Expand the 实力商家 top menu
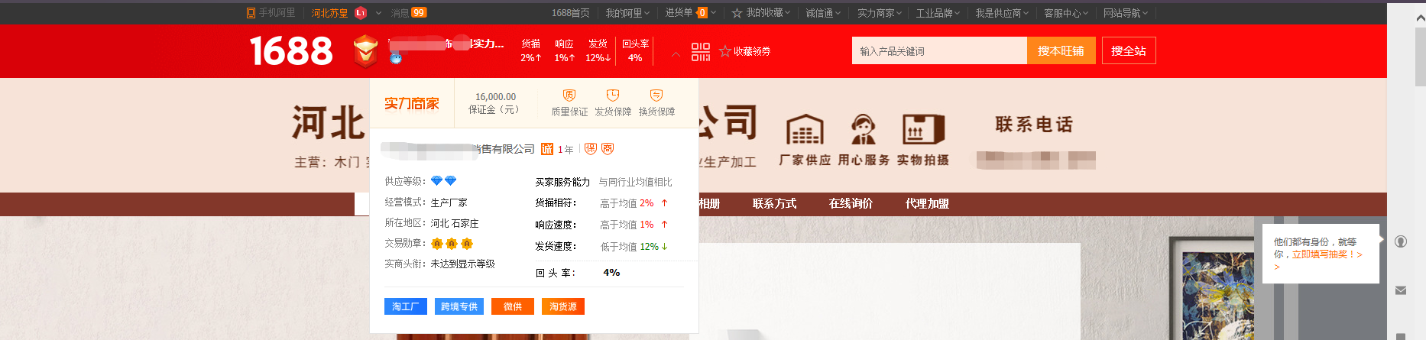 [x=880, y=13]
